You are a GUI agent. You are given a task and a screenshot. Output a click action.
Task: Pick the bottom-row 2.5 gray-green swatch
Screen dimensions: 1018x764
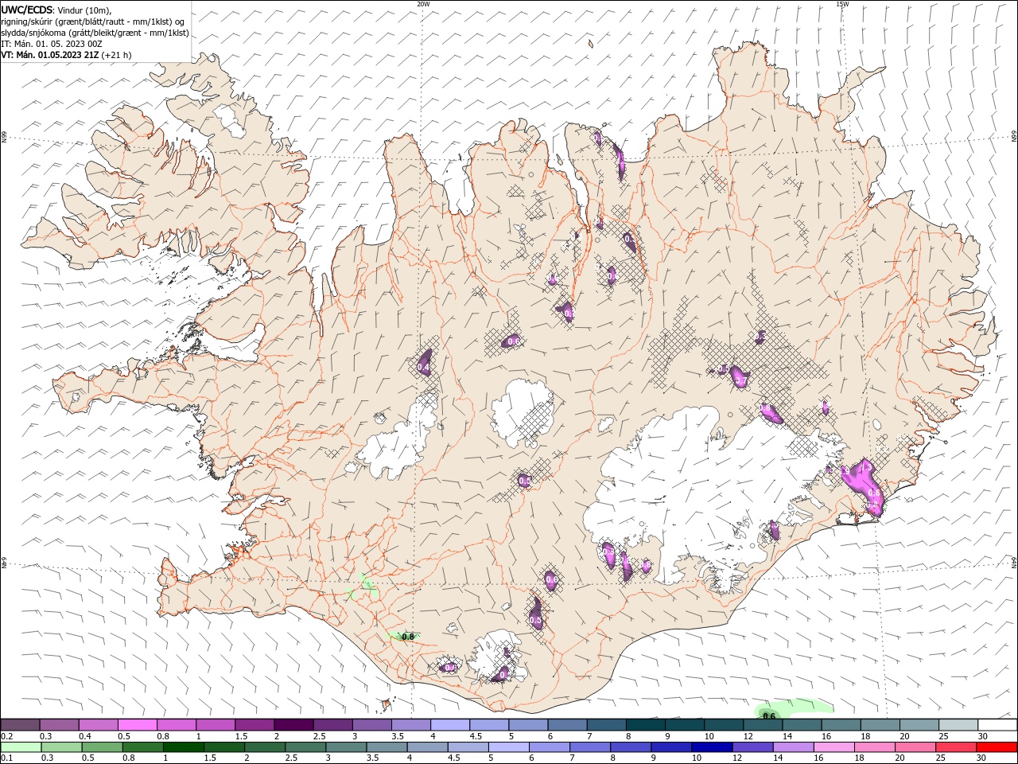(305, 747)
